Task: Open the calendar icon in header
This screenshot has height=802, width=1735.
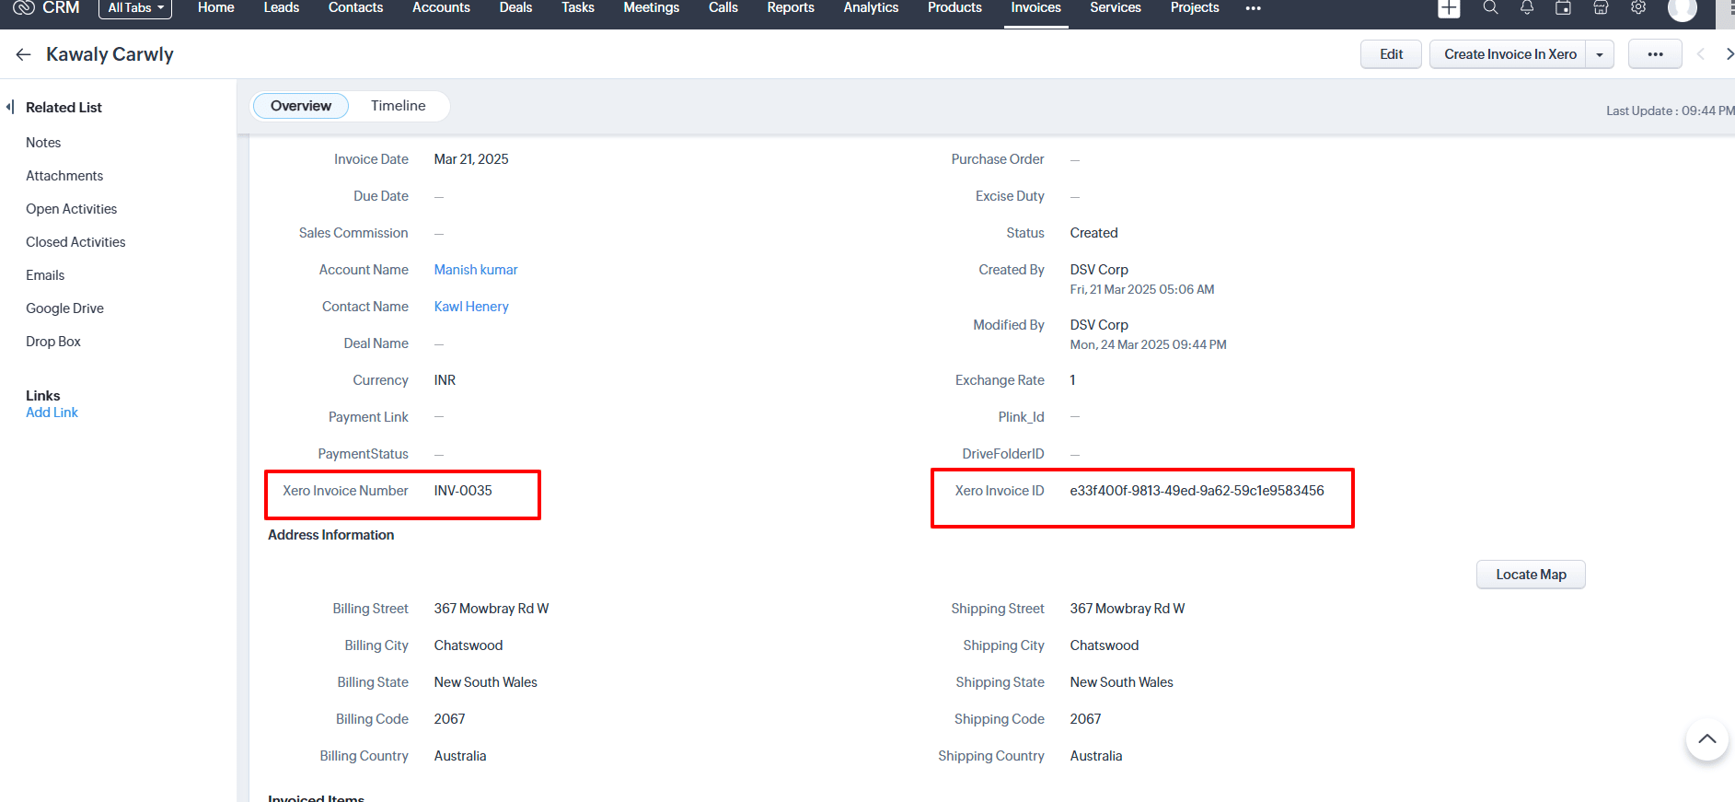Action: (x=1563, y=8)
